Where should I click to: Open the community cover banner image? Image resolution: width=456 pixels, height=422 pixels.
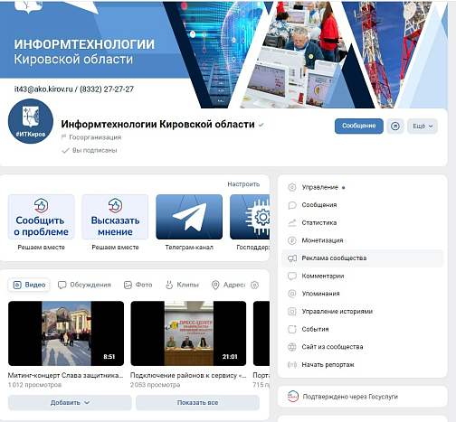(x=223, y=54)
